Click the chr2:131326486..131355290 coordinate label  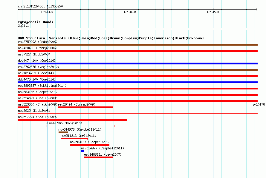40,6
